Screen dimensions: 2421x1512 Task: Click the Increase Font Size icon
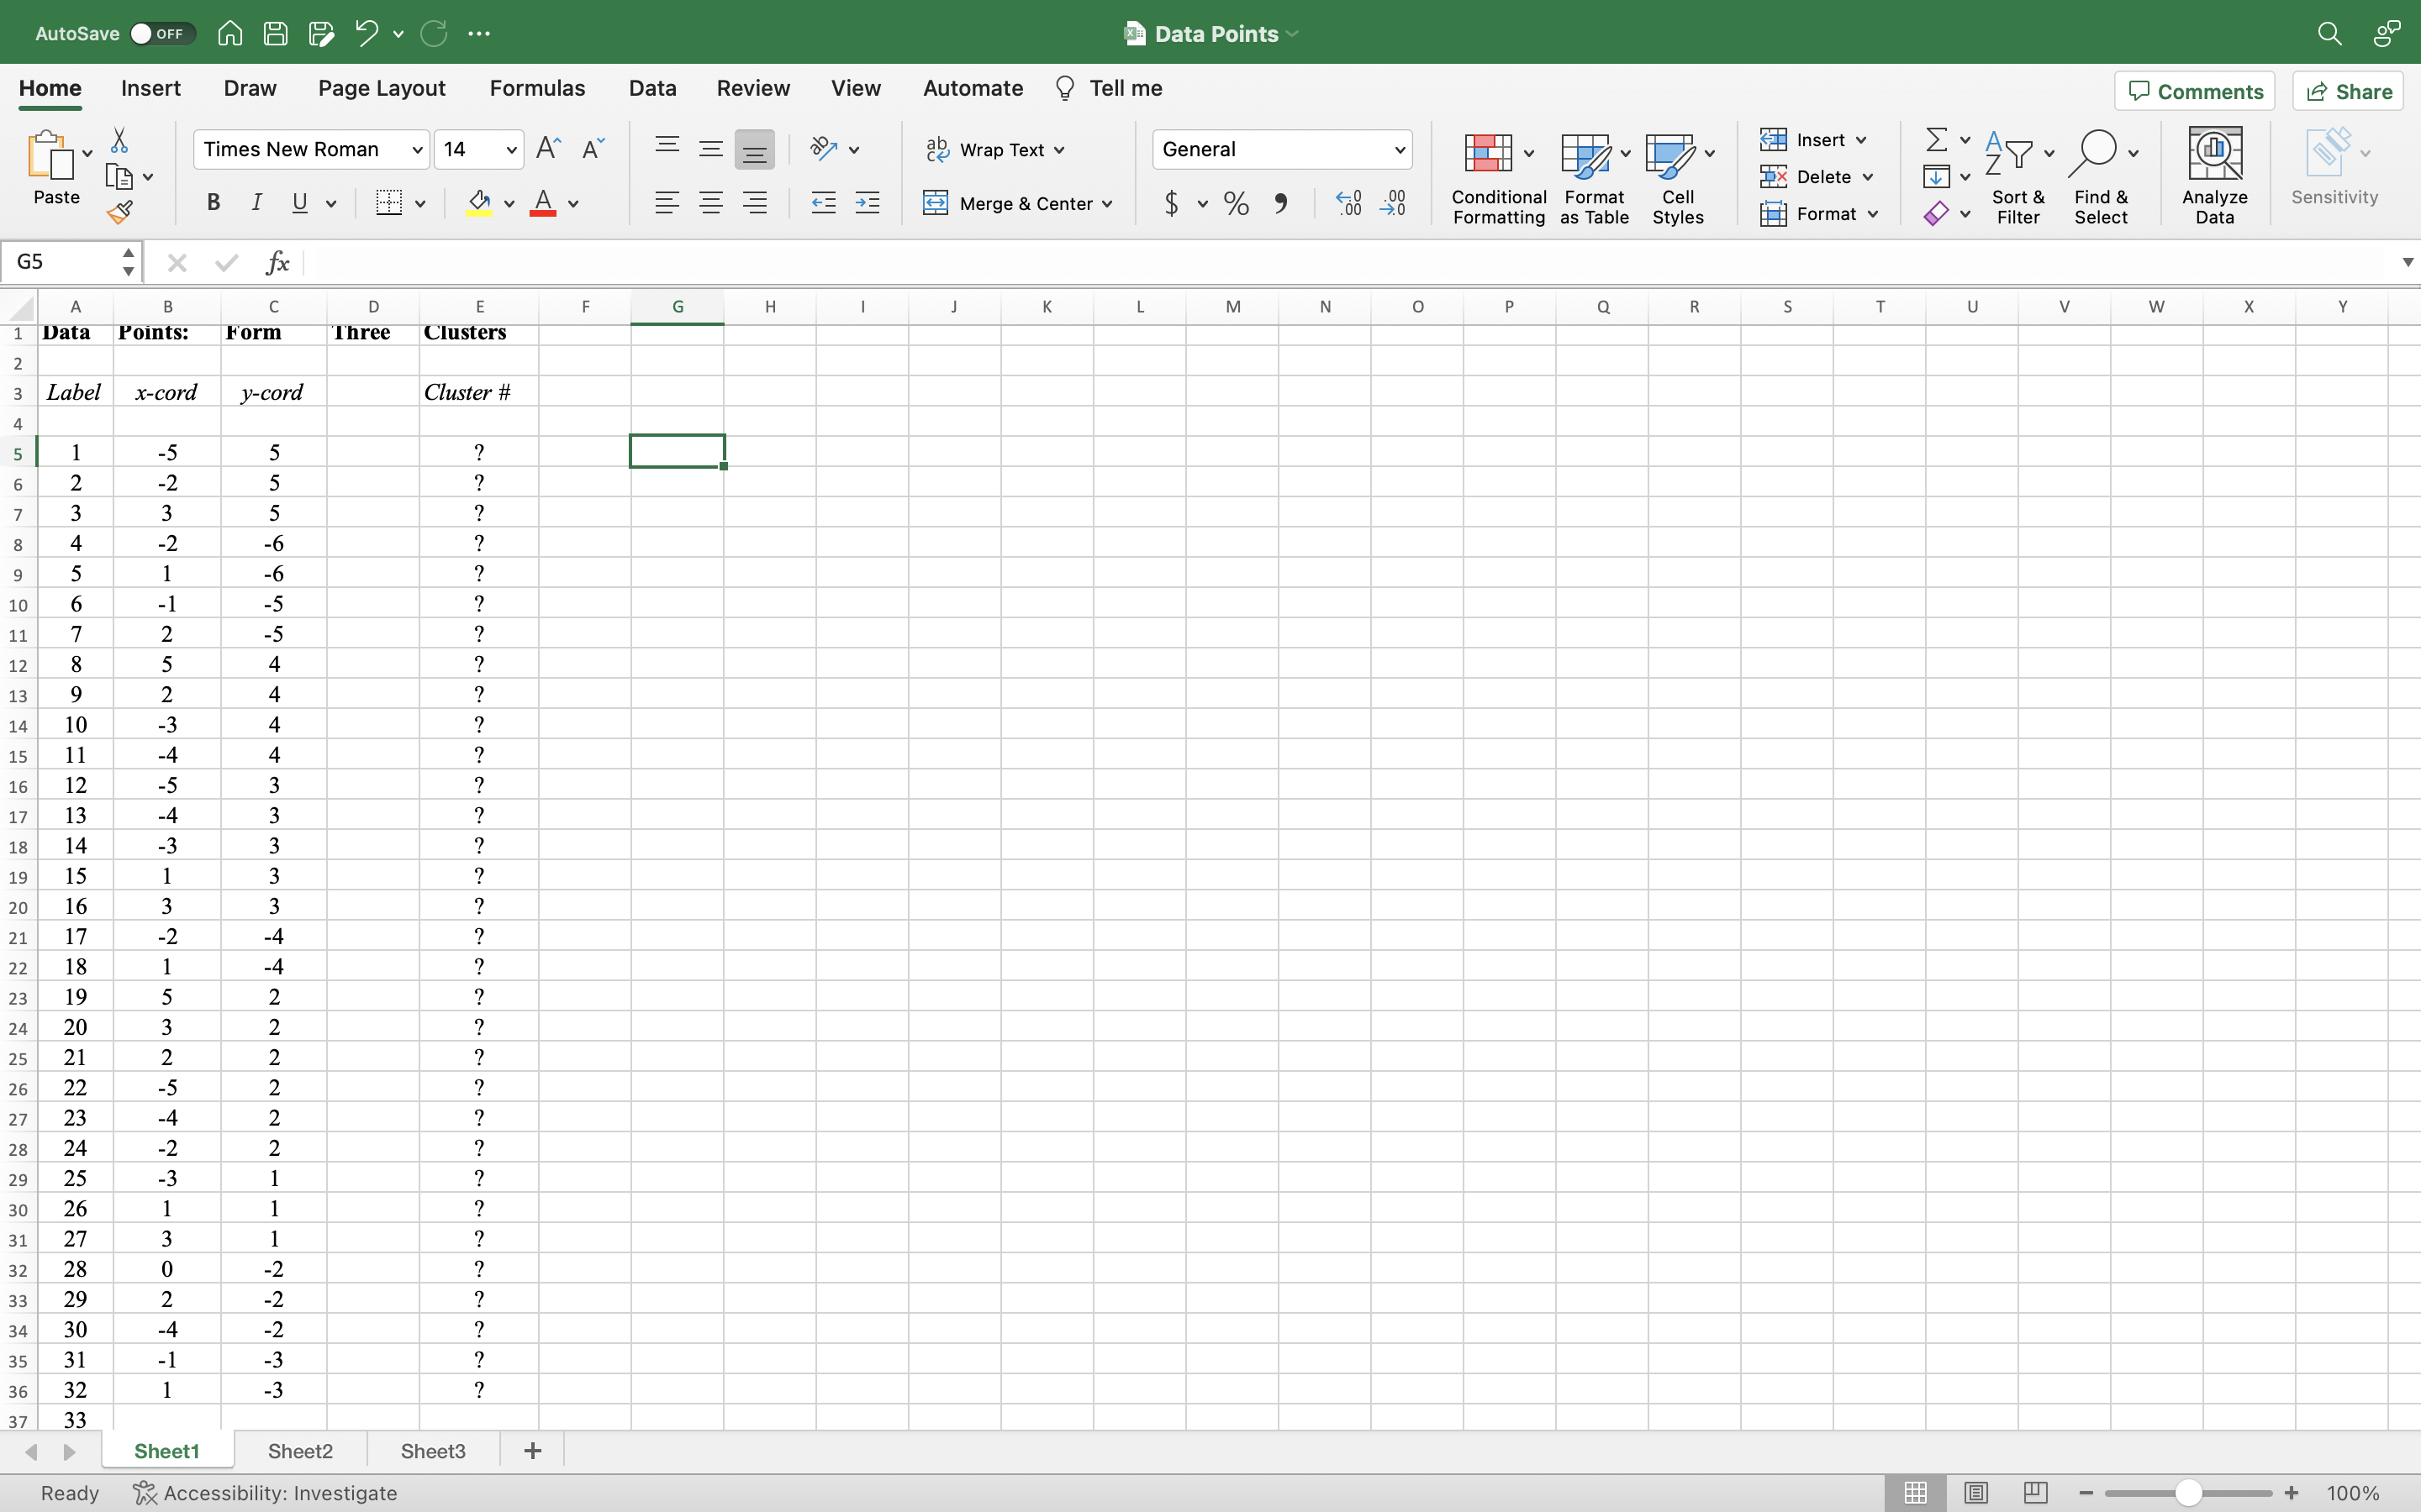(548, 149)
